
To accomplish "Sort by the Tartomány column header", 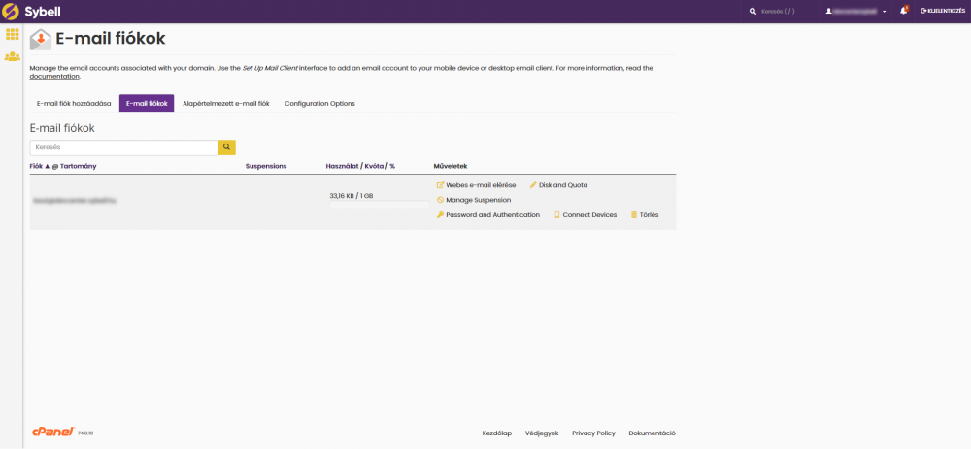I will tap(78, 166).
